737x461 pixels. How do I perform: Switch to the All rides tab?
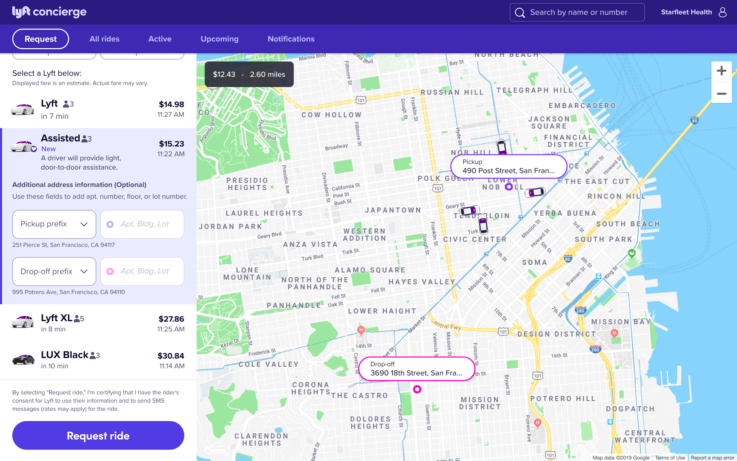104,39
